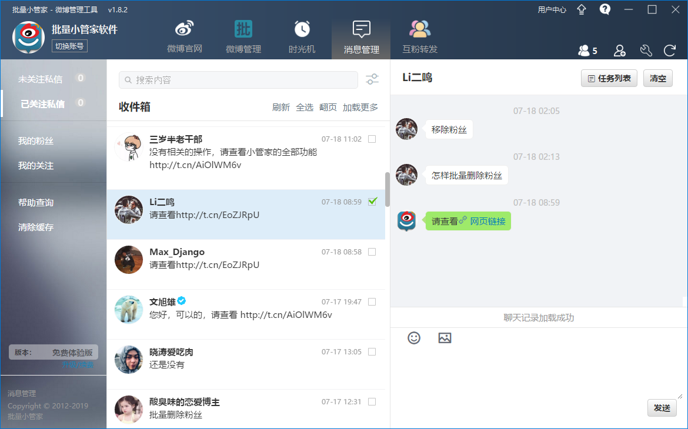Image resolution: width=688 pixels, height=429 pixels.
Task: Click 三岁半老干部 avatar in inbox
Action: click(x=129, y=147)
